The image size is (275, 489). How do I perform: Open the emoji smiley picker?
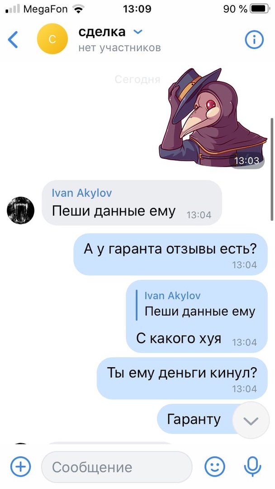point(215,466)
